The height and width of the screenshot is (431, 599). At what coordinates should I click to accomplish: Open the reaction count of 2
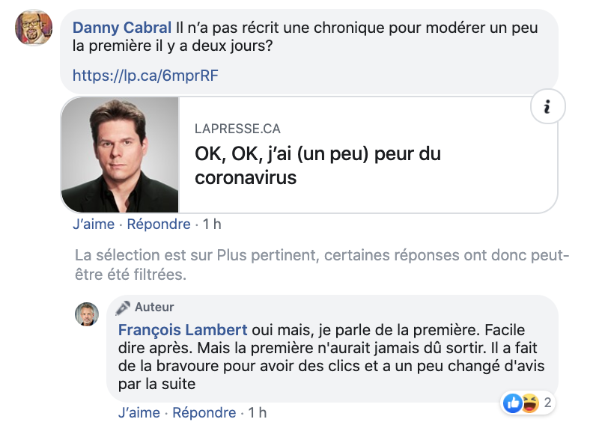click(x=547, y=403)
